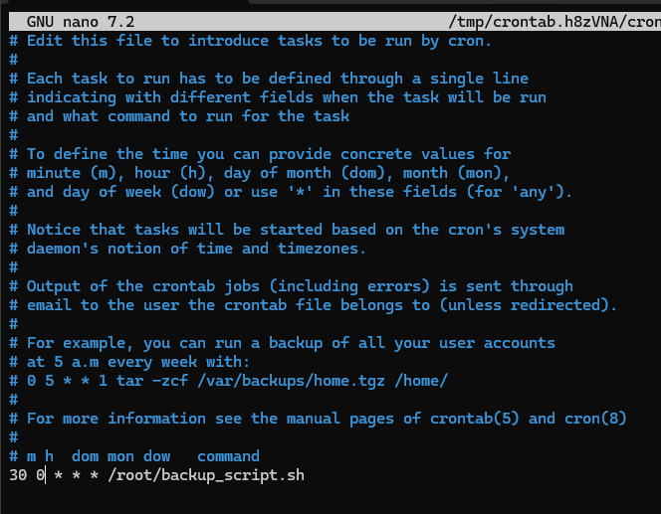Click the /root/backup_script.sh command path
Image resolution: width=661 pixels, height=514 pixels.
pyautogui.click(x=206, y=475)
